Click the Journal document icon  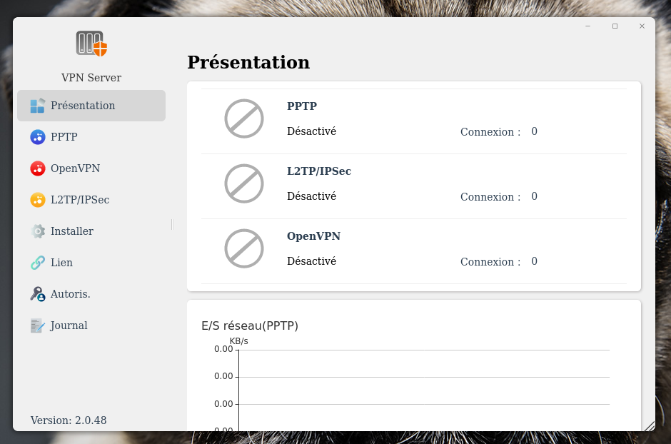[38, 326]
